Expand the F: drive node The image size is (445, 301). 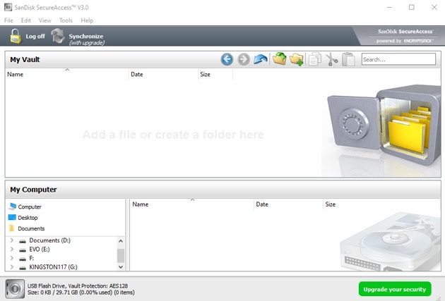(11, 258)
